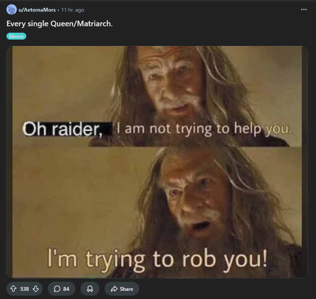Click the curved share arrow icon
The image size is (316, 299).
114,289
